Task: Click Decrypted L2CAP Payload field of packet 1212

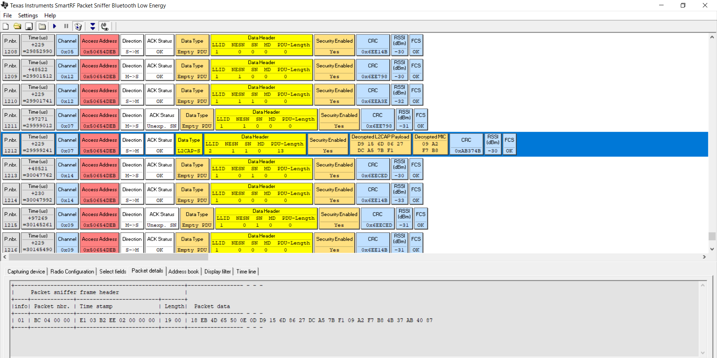Action: coord(380,144)
